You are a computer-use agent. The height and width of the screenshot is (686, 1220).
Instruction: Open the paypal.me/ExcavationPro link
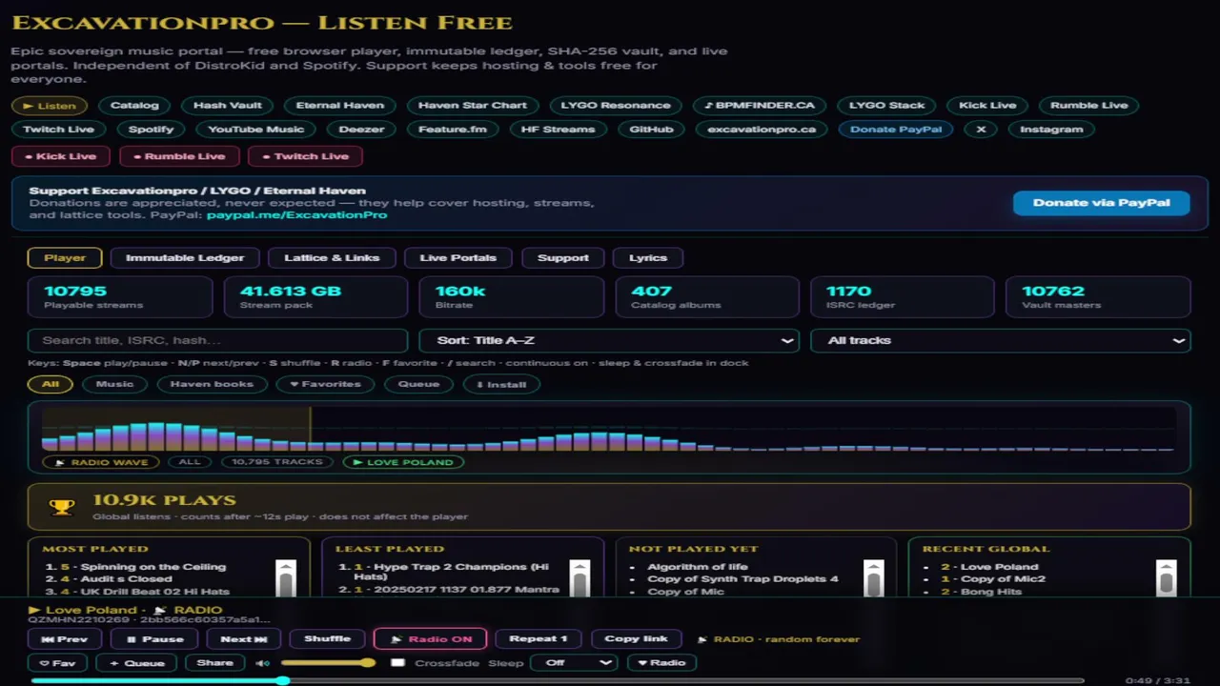pyautogui.click(x=296, y=215)
